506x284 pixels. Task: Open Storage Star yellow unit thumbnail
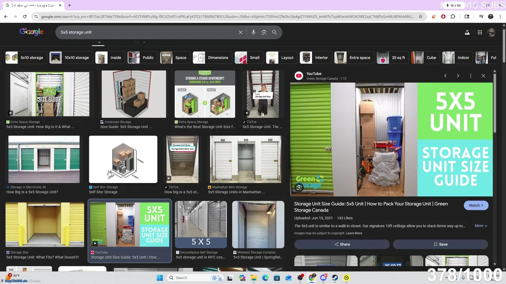45,225
